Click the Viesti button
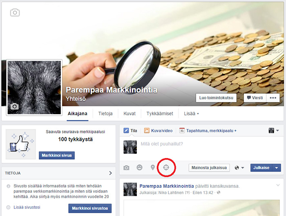The height and width of the screenshot is (216, 286). point(255,98)
